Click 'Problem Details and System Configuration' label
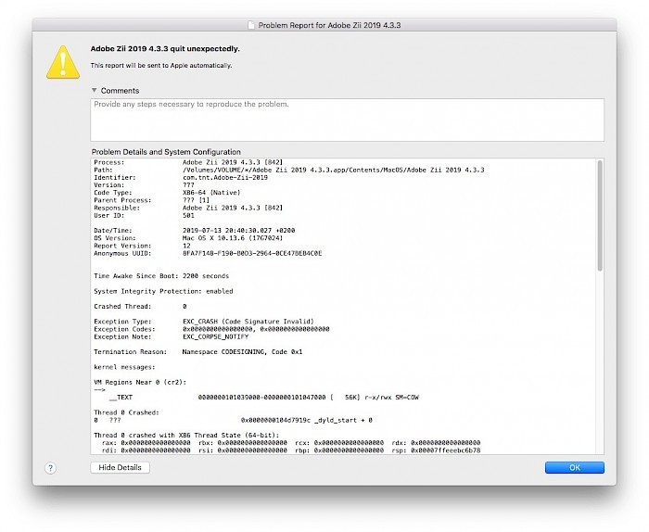Viewport: 649px width, 532px height. pyautogui.click(x=166, y=152)
